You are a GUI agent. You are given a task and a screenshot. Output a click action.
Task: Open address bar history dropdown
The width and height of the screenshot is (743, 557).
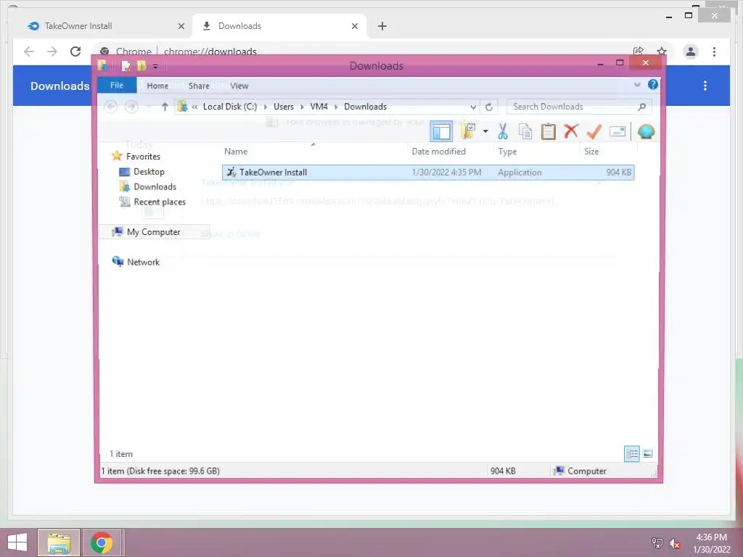pyautogui.click(x=473, y=107)
